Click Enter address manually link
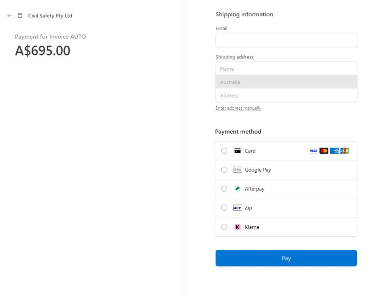This screenshot has width=380, height=296. 238,108
